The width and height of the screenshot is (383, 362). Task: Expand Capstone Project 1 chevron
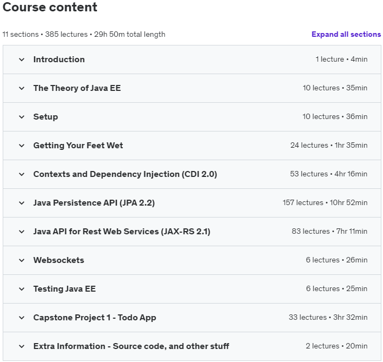pos(22,318)
